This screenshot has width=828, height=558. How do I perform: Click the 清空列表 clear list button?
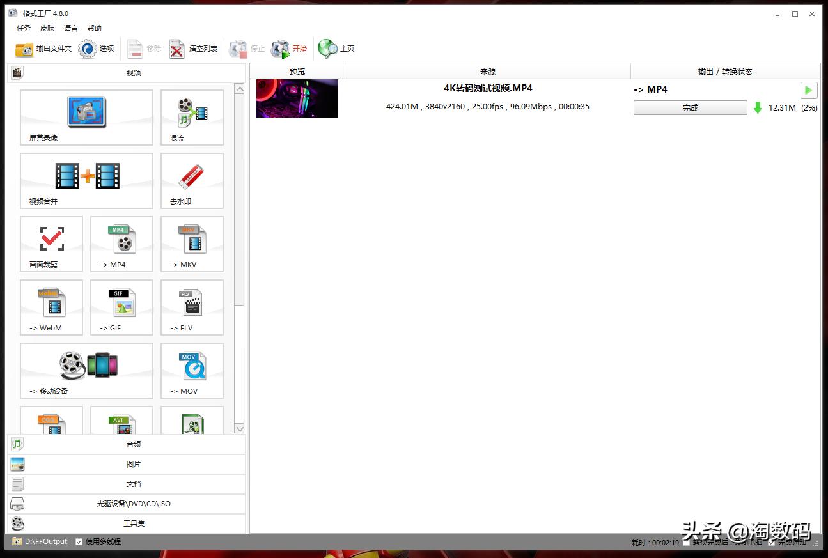[x=195, y=48]
